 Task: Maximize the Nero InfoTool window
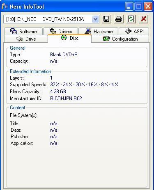tap(138, 7)
